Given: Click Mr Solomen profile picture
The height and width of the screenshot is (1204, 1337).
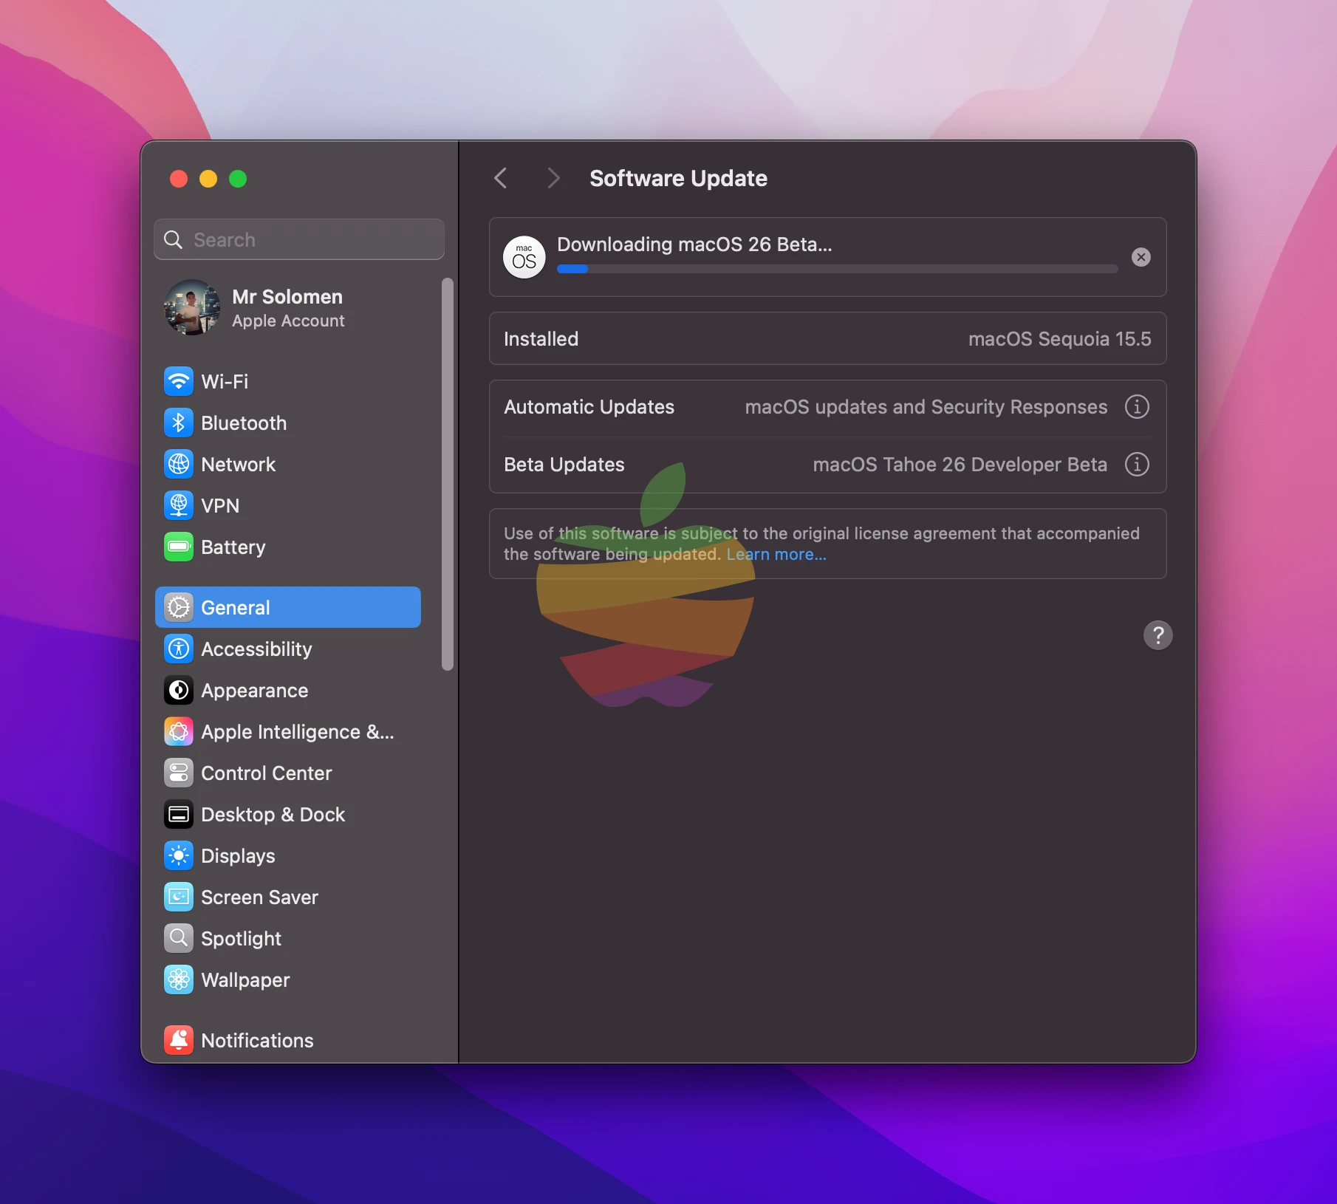Looking at the screenshot, I should [192, 307].
